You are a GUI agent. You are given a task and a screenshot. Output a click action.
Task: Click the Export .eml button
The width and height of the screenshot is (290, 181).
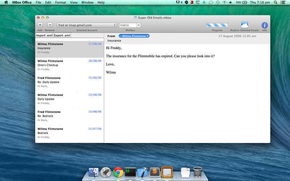click(x=62, y=35)
